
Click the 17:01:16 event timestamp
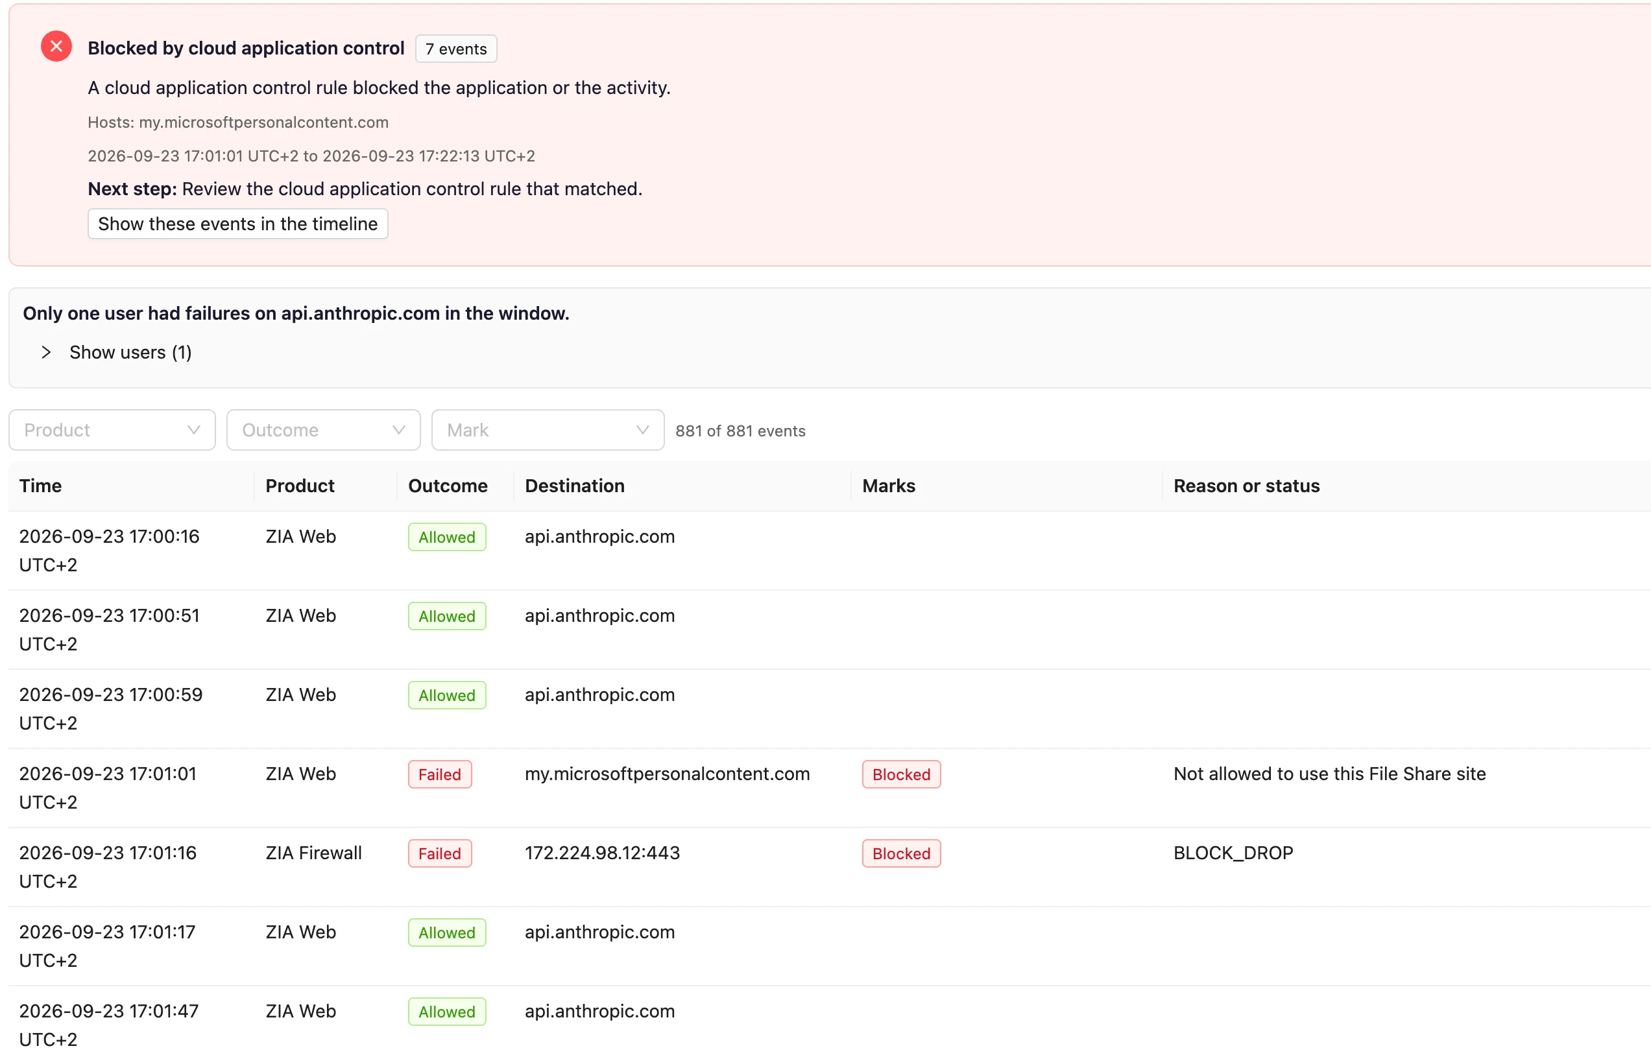click(x=108, y=867)
